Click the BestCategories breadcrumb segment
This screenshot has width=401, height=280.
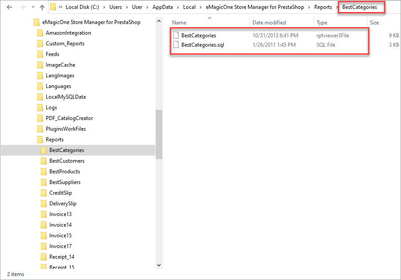click(360, 7)
